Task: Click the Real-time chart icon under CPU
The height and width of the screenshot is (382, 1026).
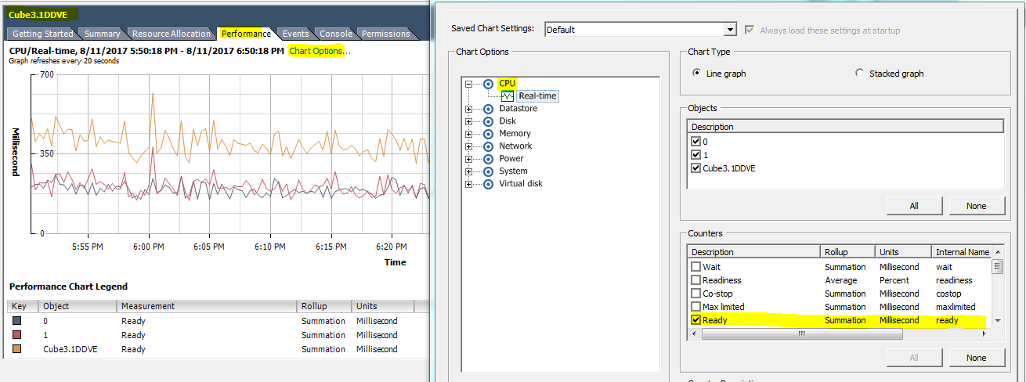Action: tap(508, 96)
